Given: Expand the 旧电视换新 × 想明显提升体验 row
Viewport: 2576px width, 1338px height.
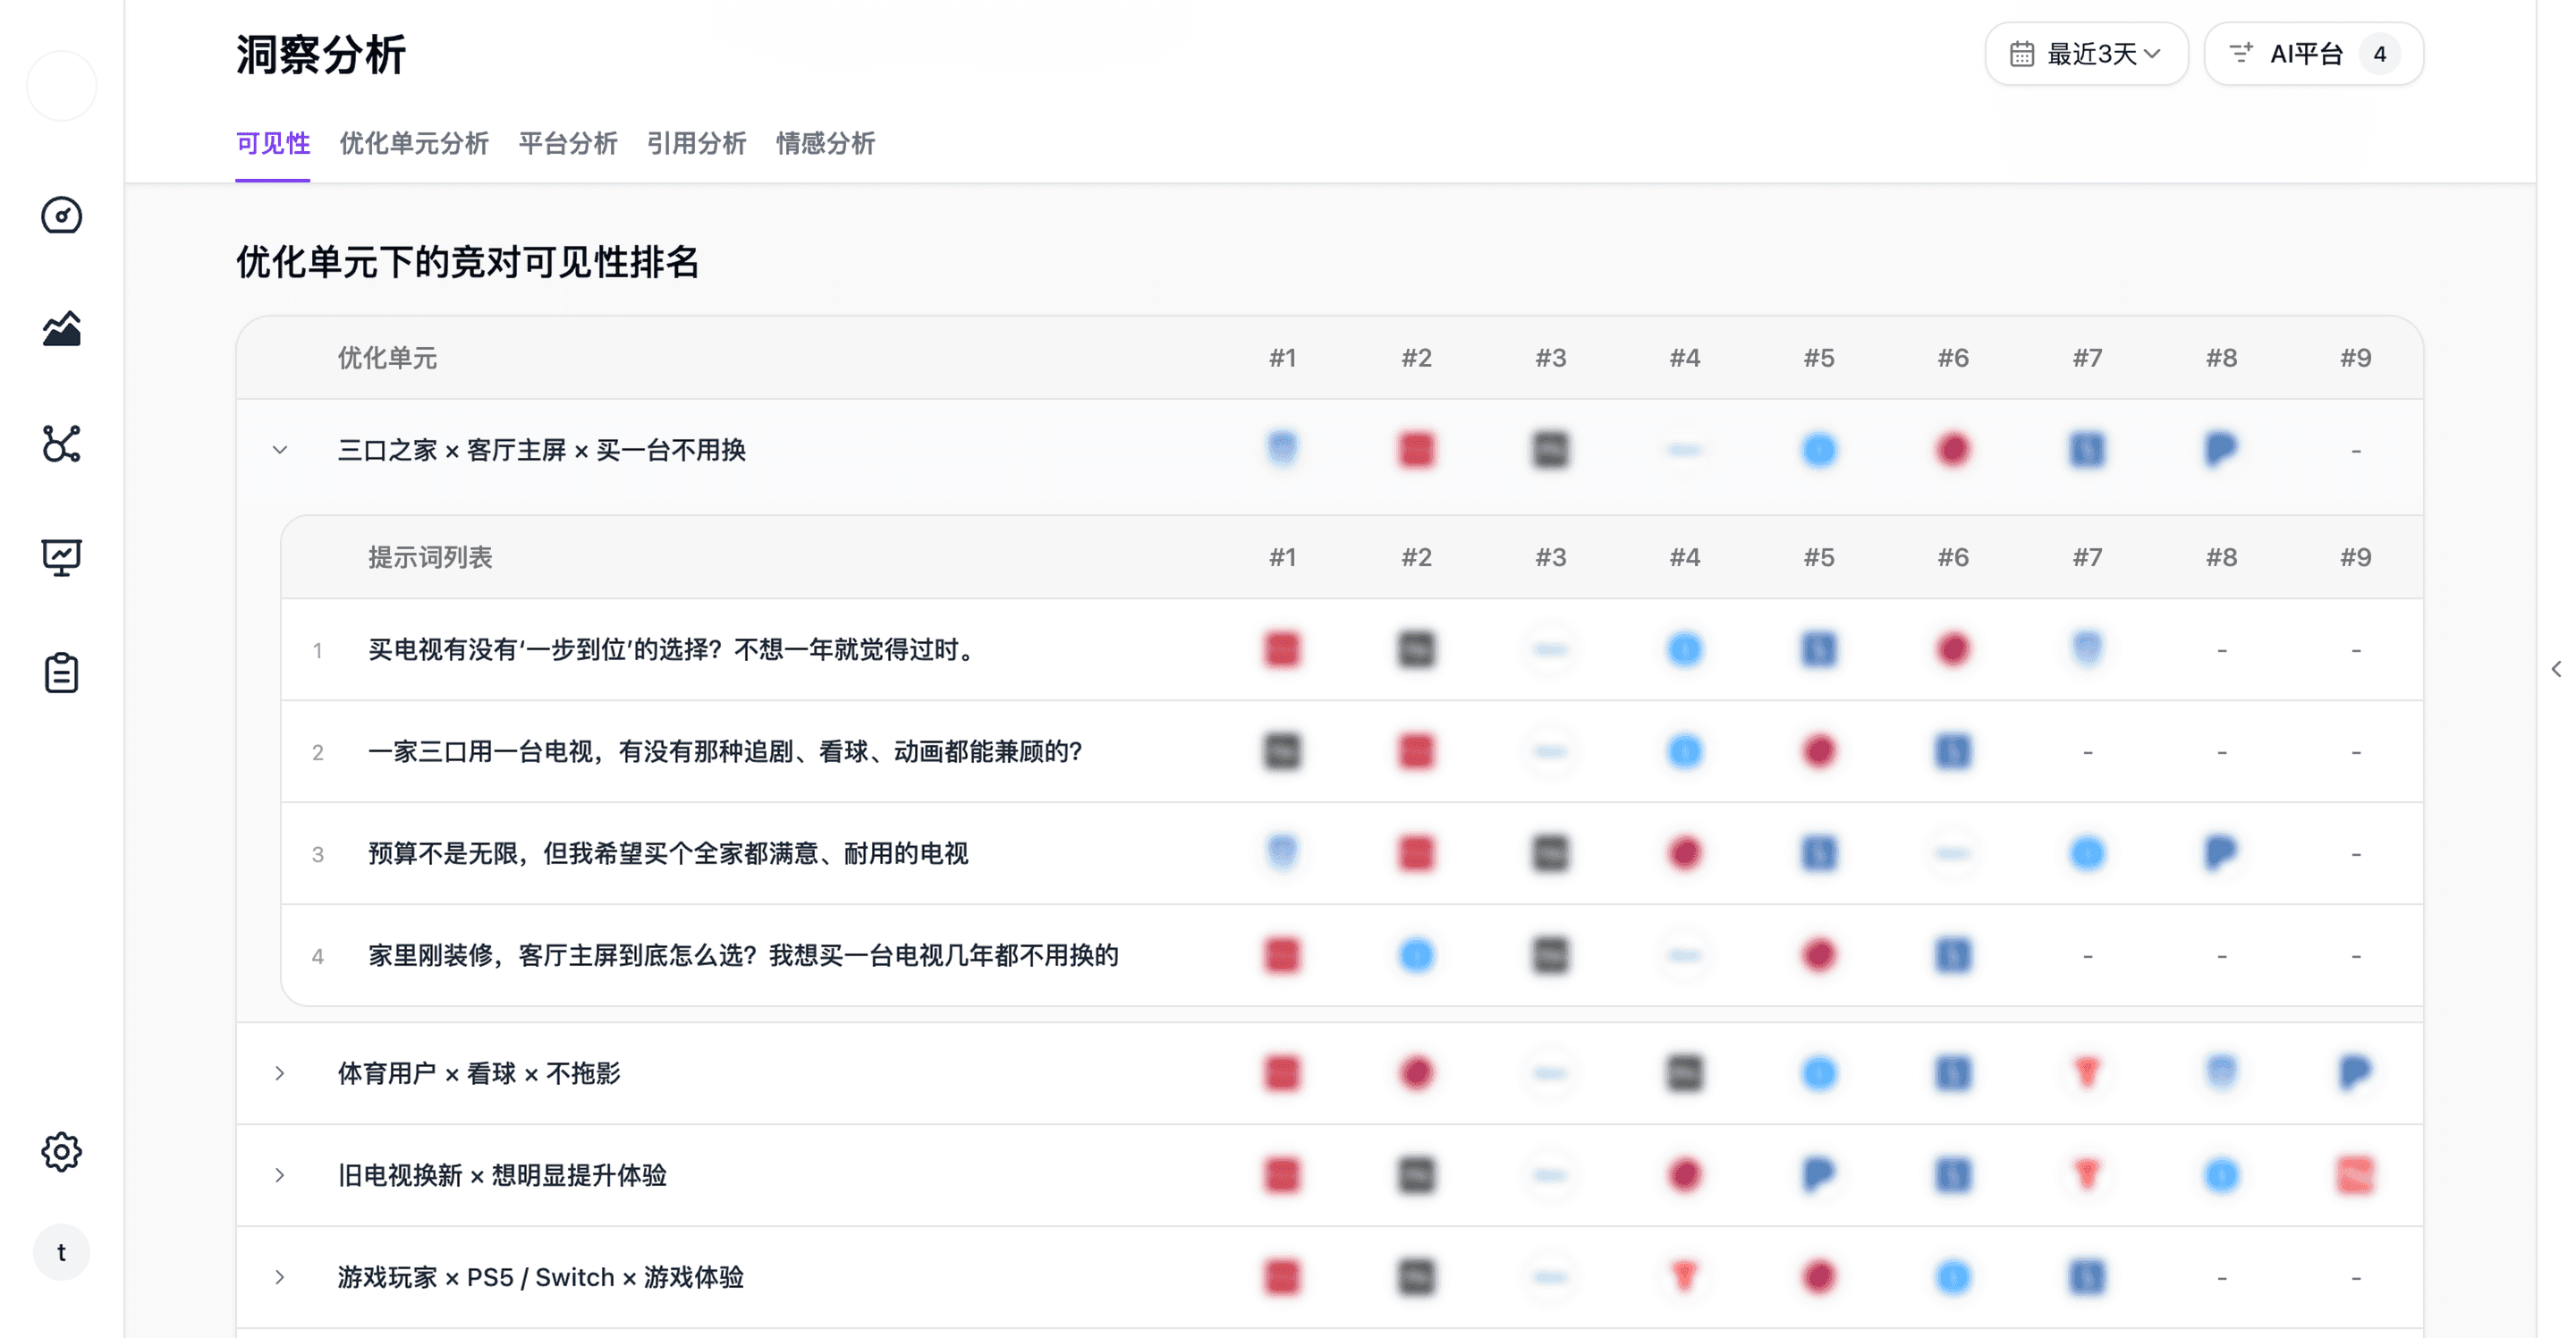Looking at the screenshot, I should (x=280, y=1175).
